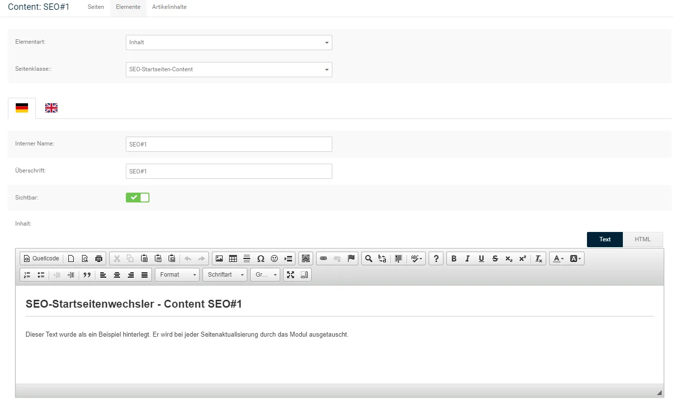Switch to the Artikelinhalte tab
This screenshot has height=402, width=673.
[169, 7]
